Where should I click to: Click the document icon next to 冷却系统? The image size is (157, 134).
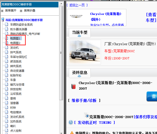point(7,94)
